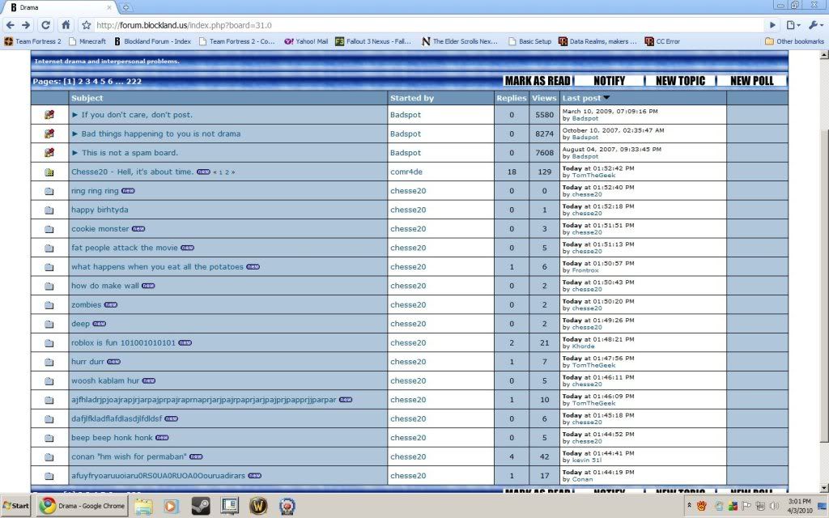Click the browser Back arrow
Viewport: 829px width, 518px height.
(11, 25)
